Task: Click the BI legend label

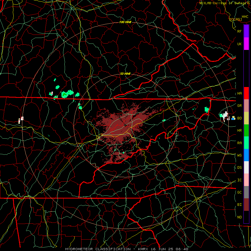Action: click(x=240, y=205)
